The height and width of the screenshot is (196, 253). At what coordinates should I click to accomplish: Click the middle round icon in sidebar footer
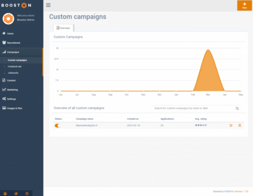[x=16, y=193]
